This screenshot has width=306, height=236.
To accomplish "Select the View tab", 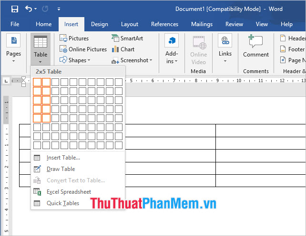I will point(262,24).
